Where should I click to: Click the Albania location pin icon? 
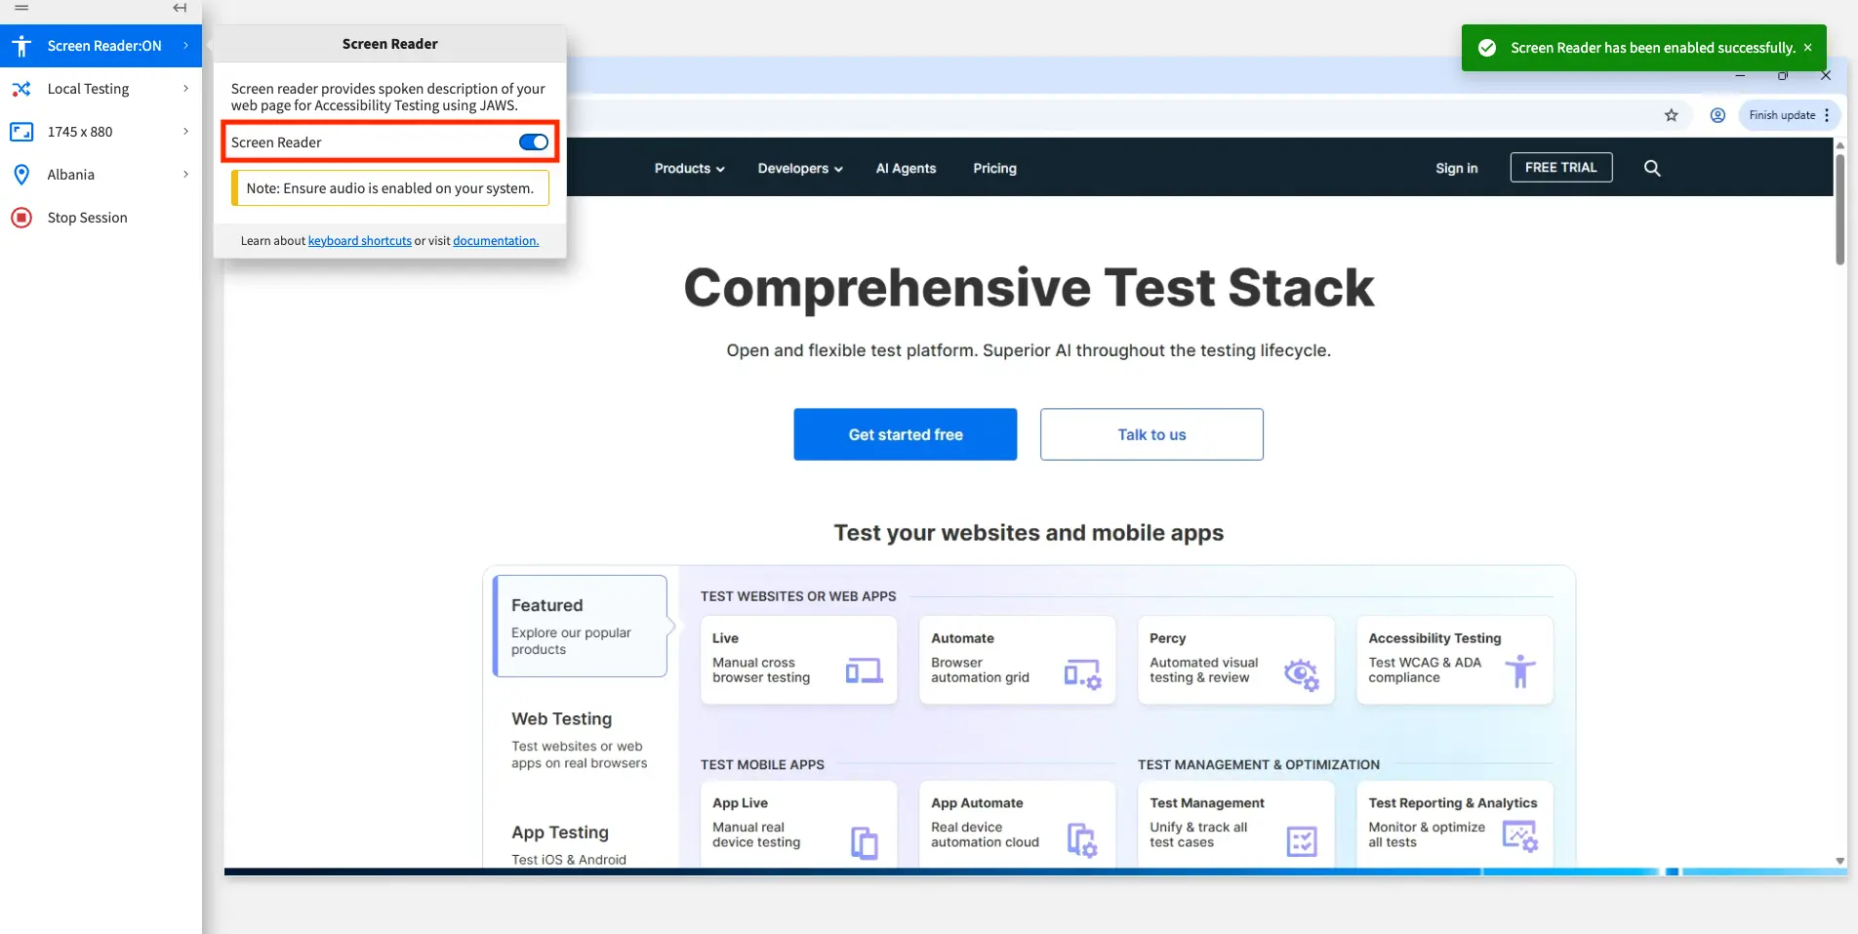coord(21,175)
